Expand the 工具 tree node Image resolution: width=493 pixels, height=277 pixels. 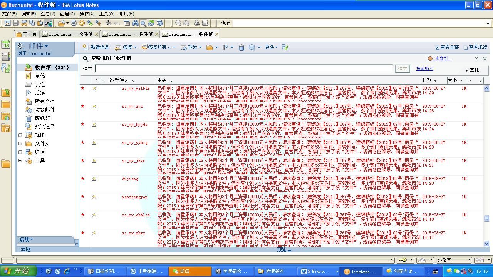20,160
